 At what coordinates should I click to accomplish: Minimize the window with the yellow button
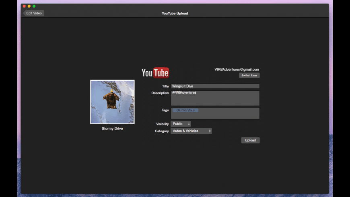click(x=29, y=6)
